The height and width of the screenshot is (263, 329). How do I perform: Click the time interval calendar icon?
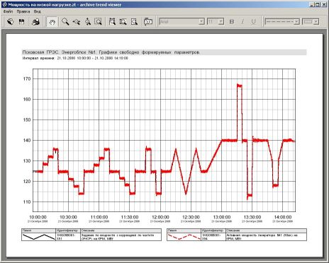148,22
